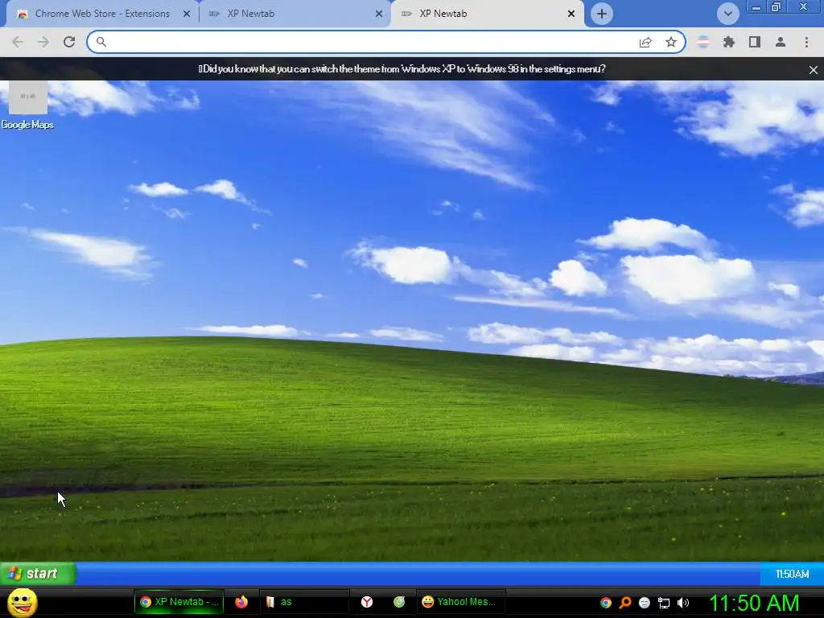Click the striped extension icon in toolbar
Screen dimensions: 824x618
[x=703, y=42]
